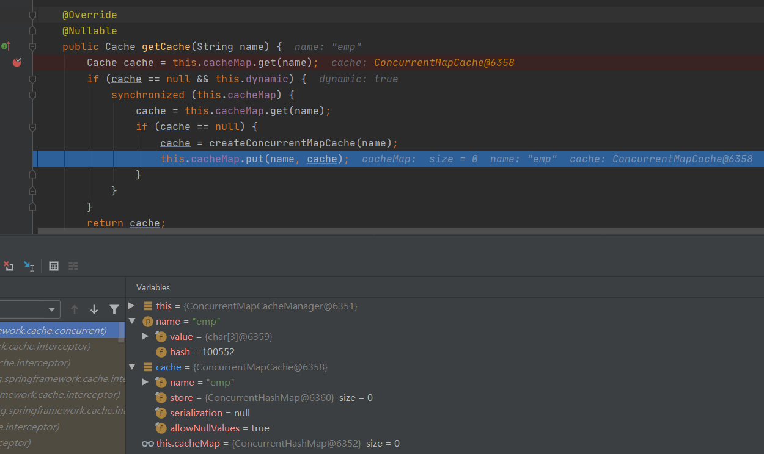
Task: Click the editor horizontal scrollbar
Action: 400,231
